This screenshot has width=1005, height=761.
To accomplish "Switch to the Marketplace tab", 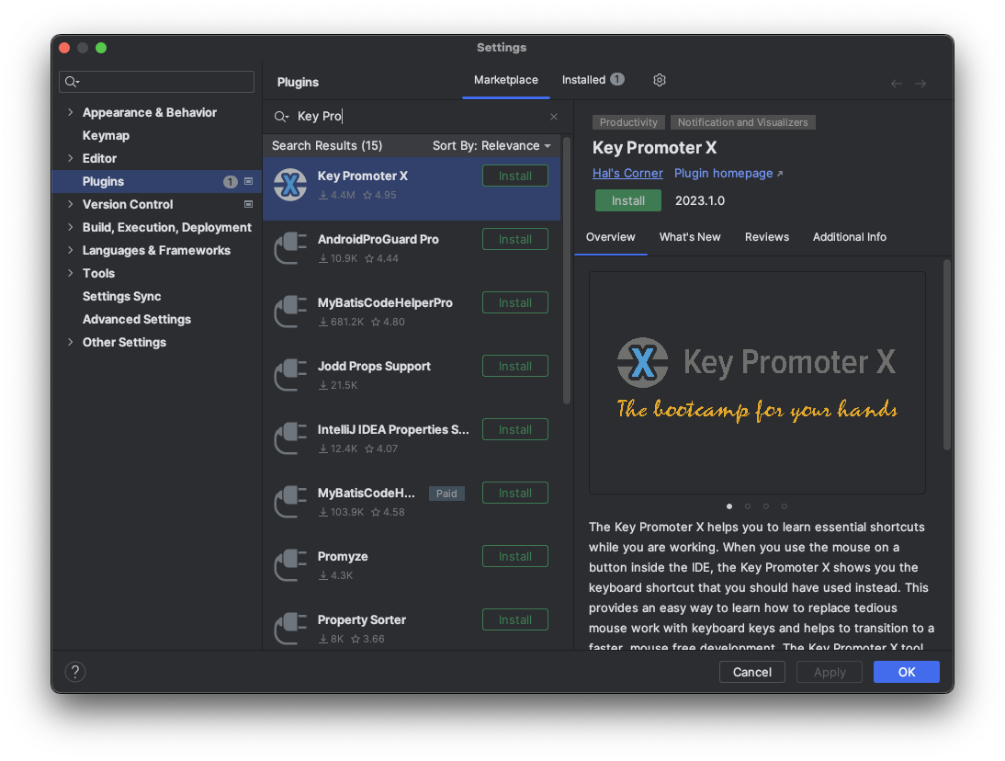I will [505, 80].
